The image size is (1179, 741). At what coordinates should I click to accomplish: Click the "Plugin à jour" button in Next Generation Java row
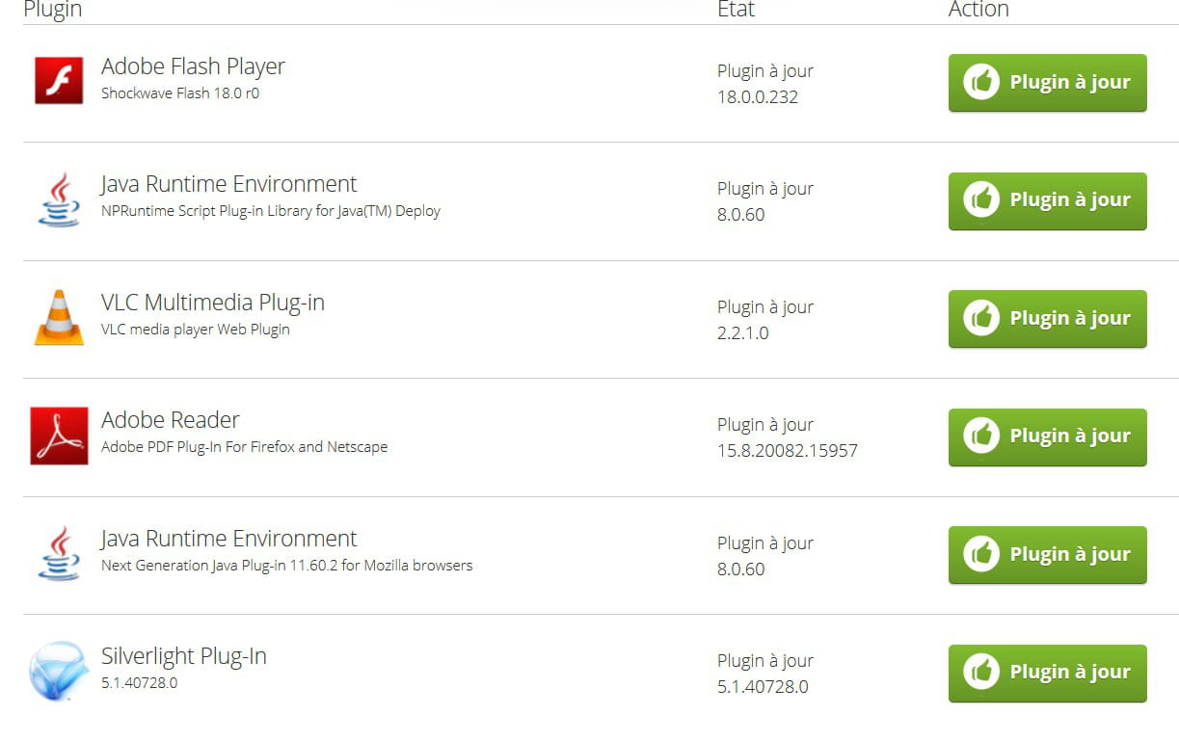tap(1047, 555)
